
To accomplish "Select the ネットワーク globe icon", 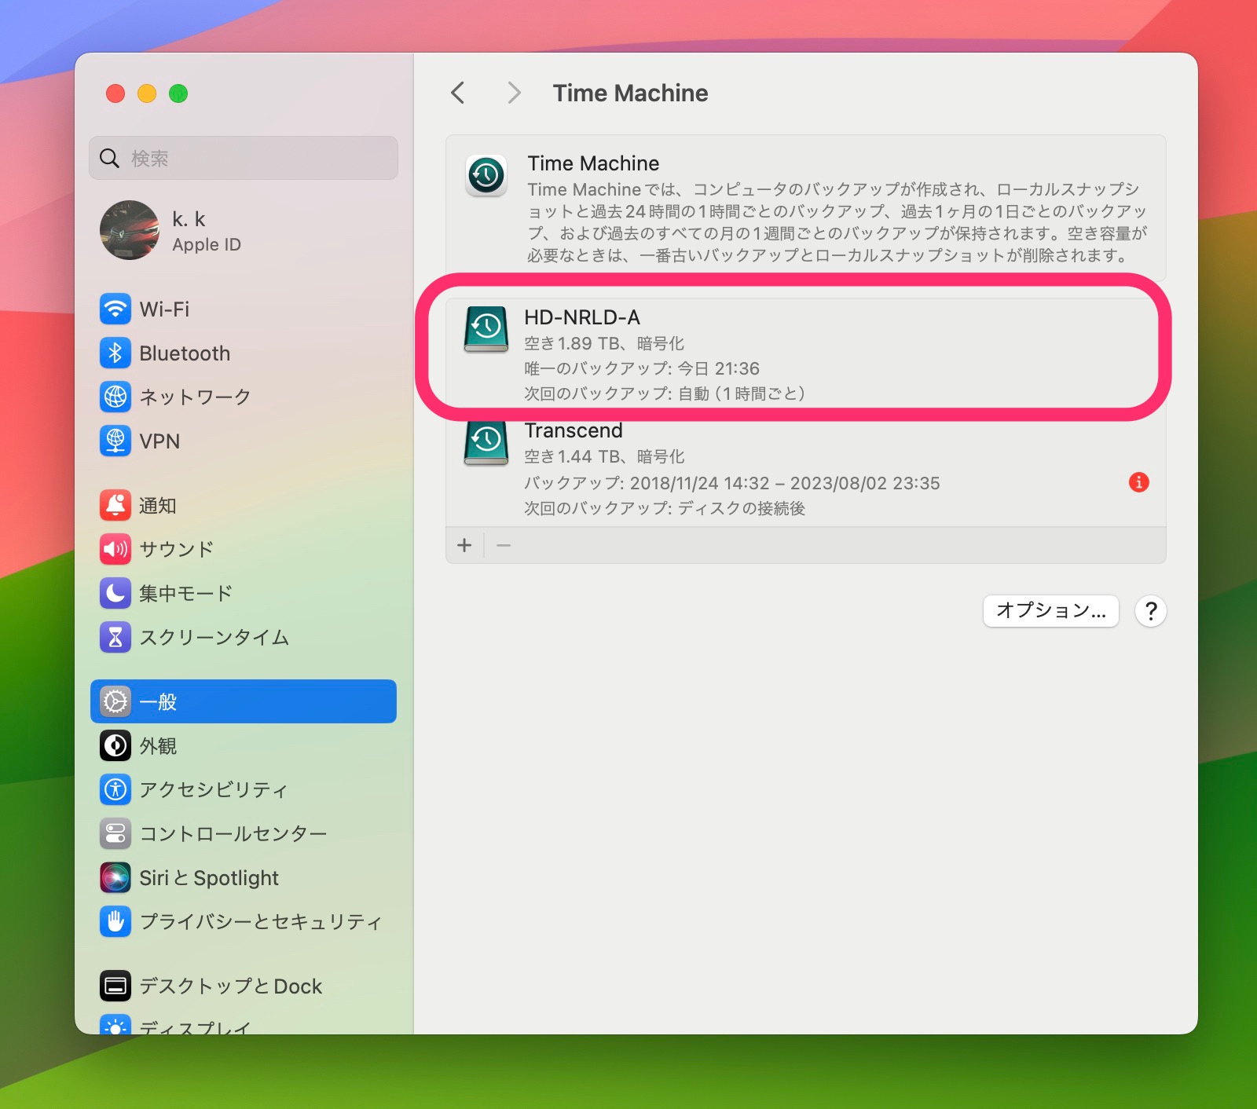I will (115, 397).
